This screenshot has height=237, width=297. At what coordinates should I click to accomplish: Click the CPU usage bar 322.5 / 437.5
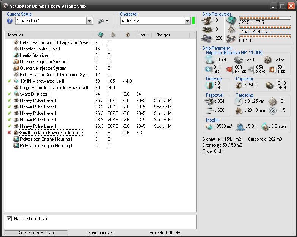pos(265,18)
